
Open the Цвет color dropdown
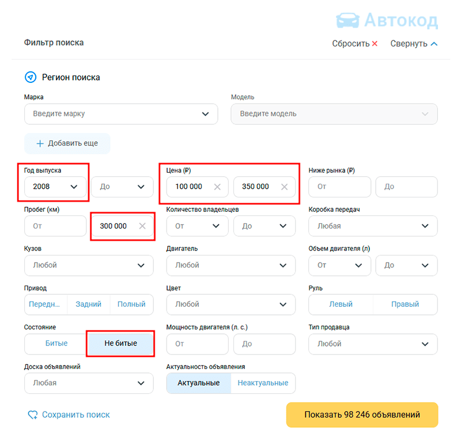coord(231,305)
